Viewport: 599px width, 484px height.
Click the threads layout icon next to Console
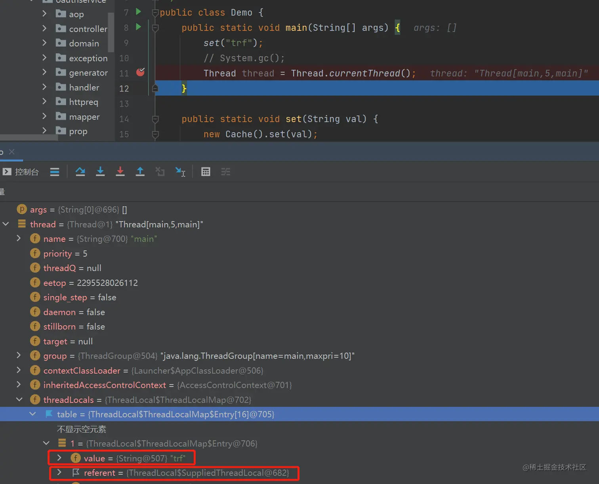click(x=55, y=172)
